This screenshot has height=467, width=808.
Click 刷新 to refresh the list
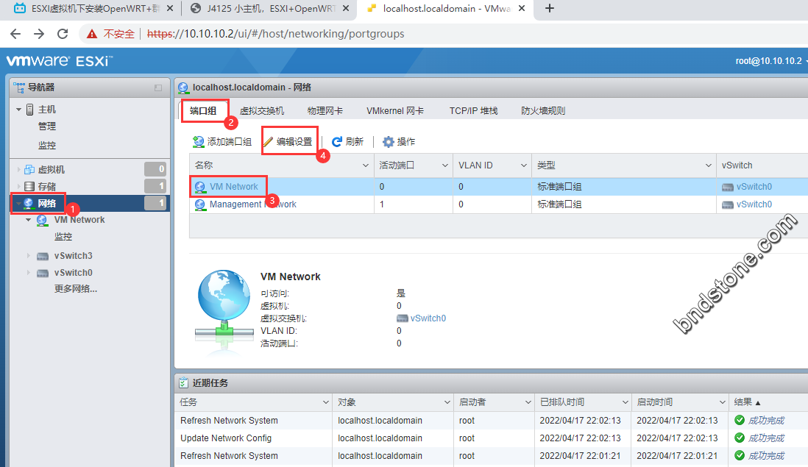pos(348,142)
